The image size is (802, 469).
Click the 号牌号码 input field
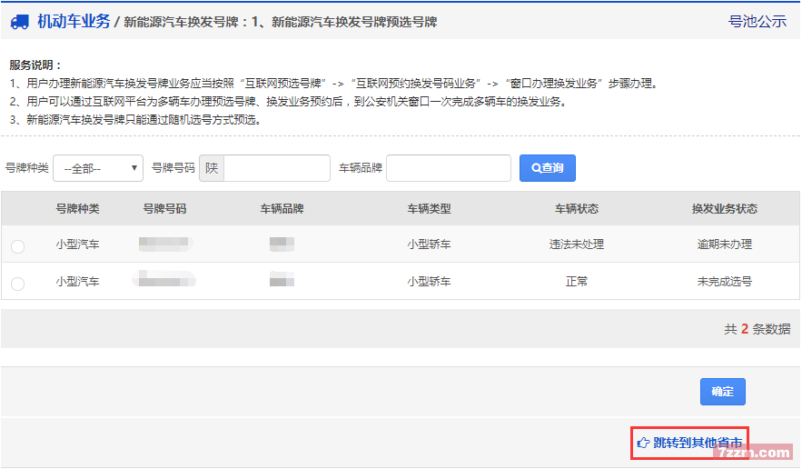point(277,168)
